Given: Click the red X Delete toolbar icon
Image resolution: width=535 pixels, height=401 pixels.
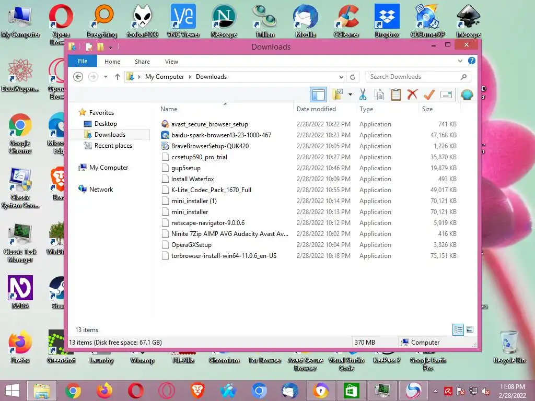Looking at the screenshot, I should coord(412,94).
